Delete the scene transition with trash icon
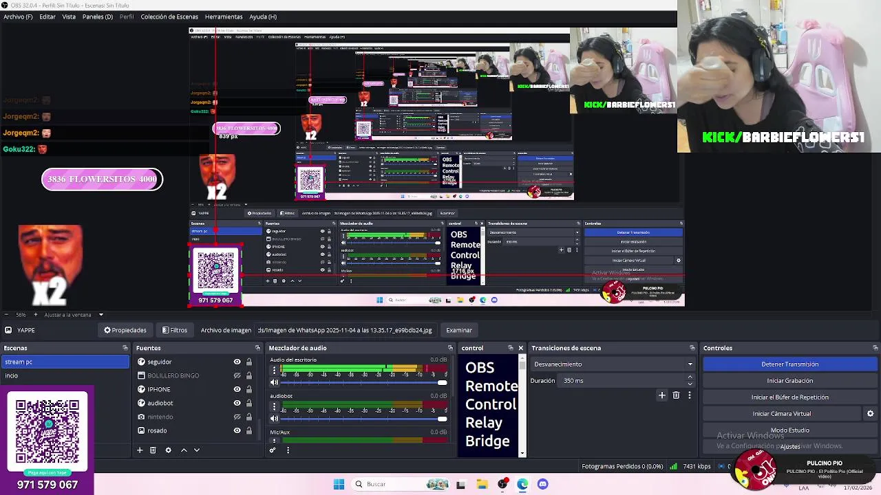 [x=676, y=395]
